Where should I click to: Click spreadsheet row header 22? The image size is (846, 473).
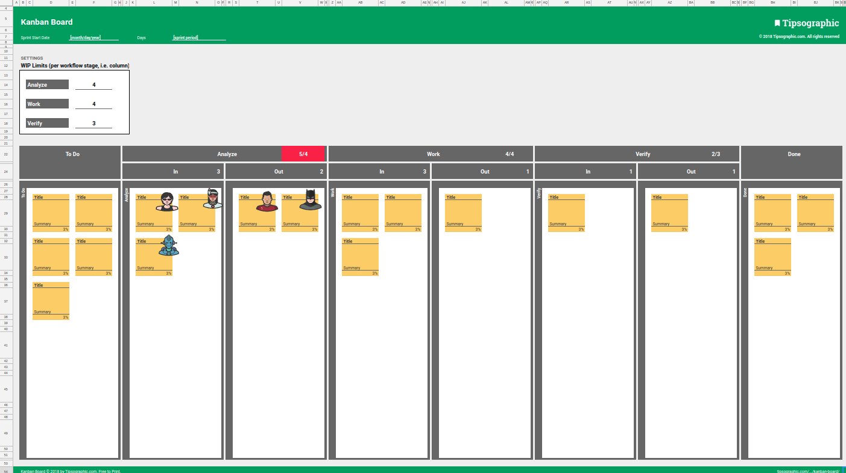(x=7, y=154)
